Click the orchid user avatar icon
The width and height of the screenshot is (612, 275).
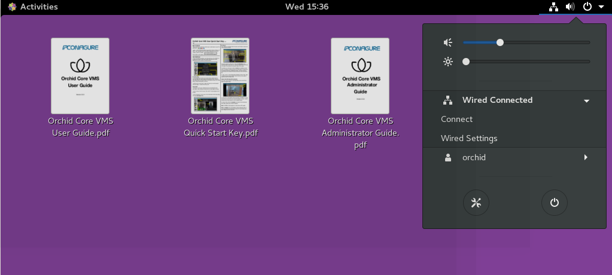coord(448,158)
